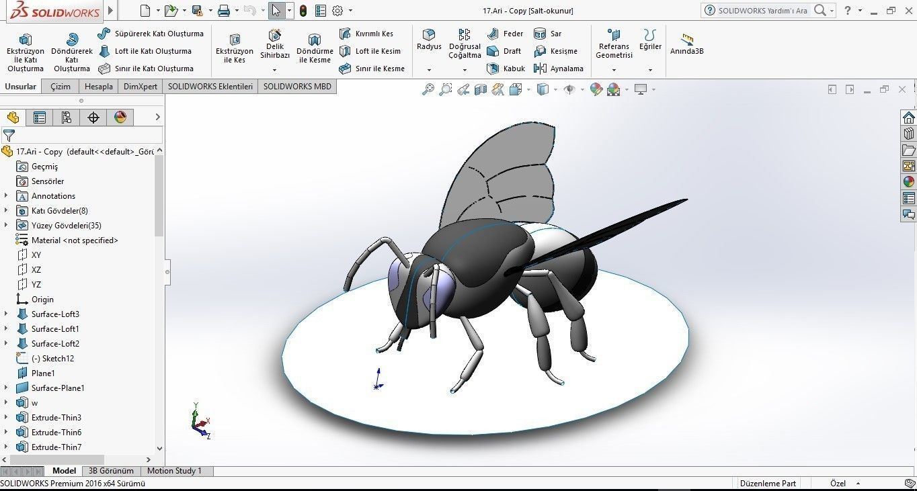The height and width of the screenshot is (491, 917).
Task: Select the Sar wrap tool
Action: [x=548, y=34]
